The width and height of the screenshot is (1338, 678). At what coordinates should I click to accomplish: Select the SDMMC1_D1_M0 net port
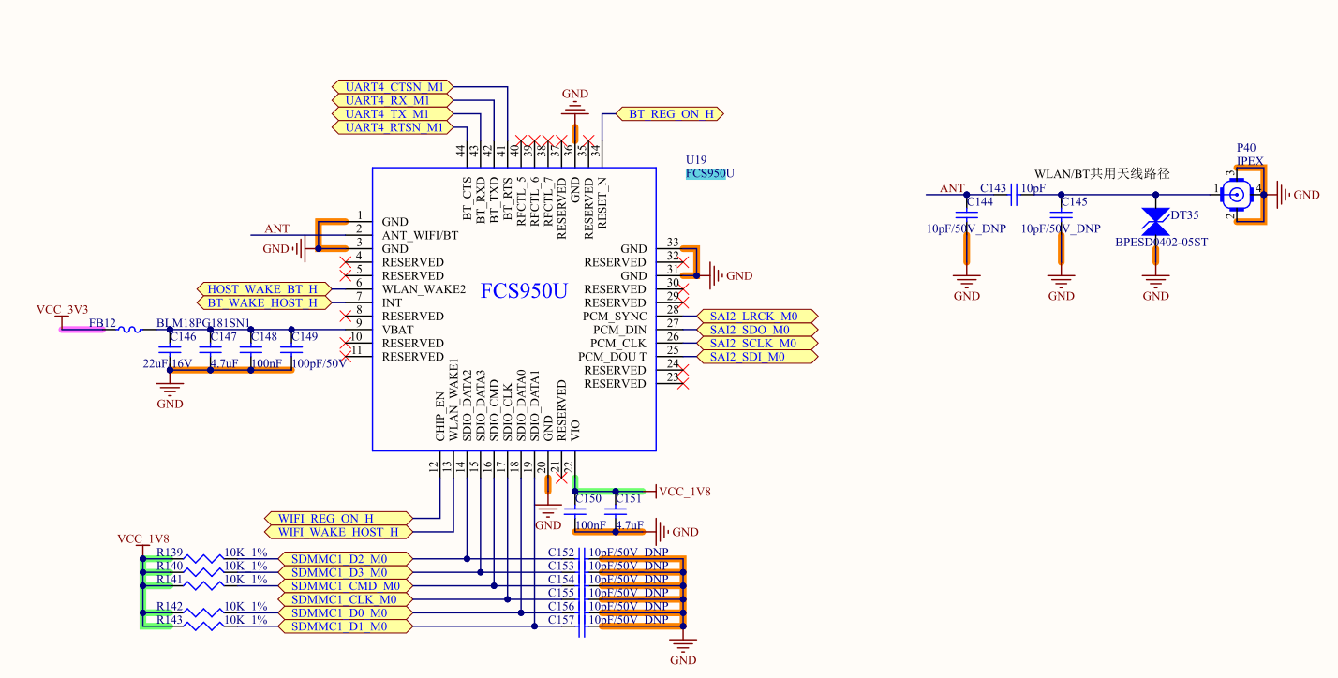click(346, 626)
